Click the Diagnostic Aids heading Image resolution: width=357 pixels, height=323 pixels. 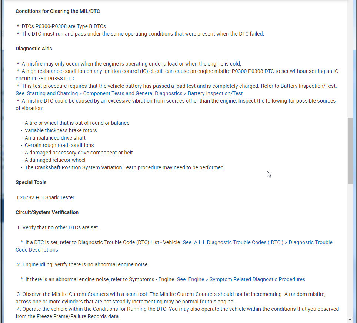[34, 49]
